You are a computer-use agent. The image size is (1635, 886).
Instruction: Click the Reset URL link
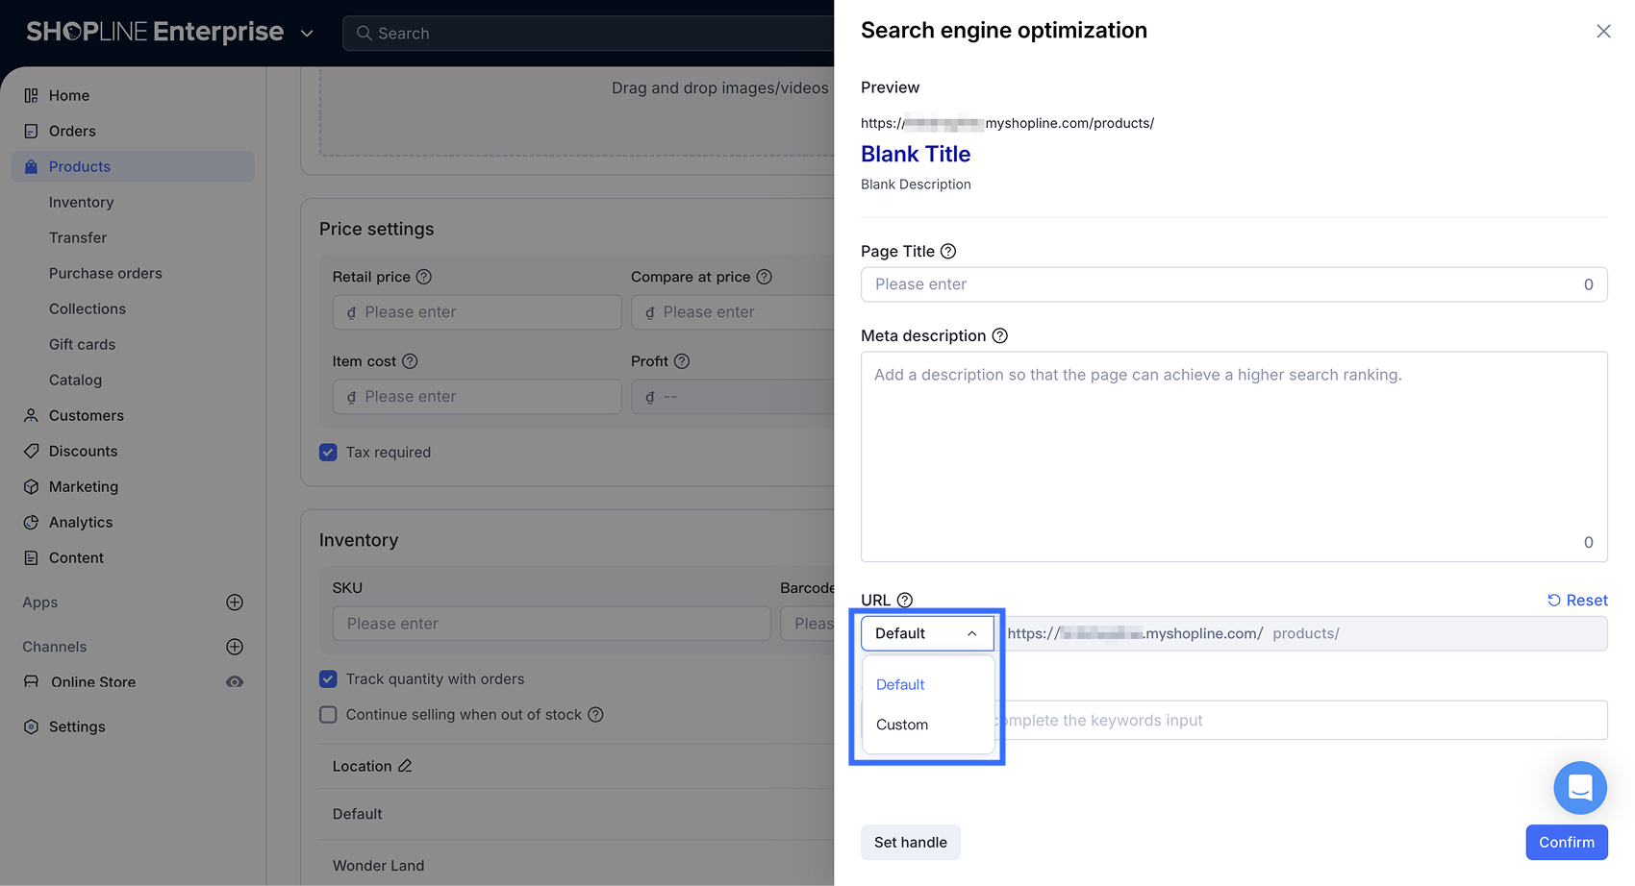[1577, 601]
